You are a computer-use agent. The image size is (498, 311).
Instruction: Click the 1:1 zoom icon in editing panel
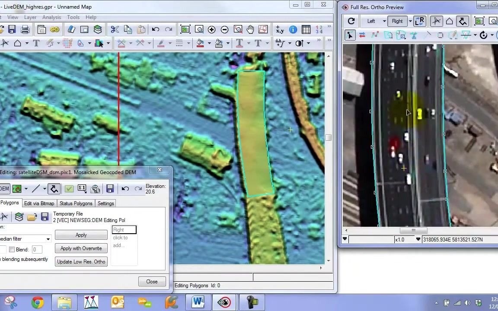pos(82,189)
